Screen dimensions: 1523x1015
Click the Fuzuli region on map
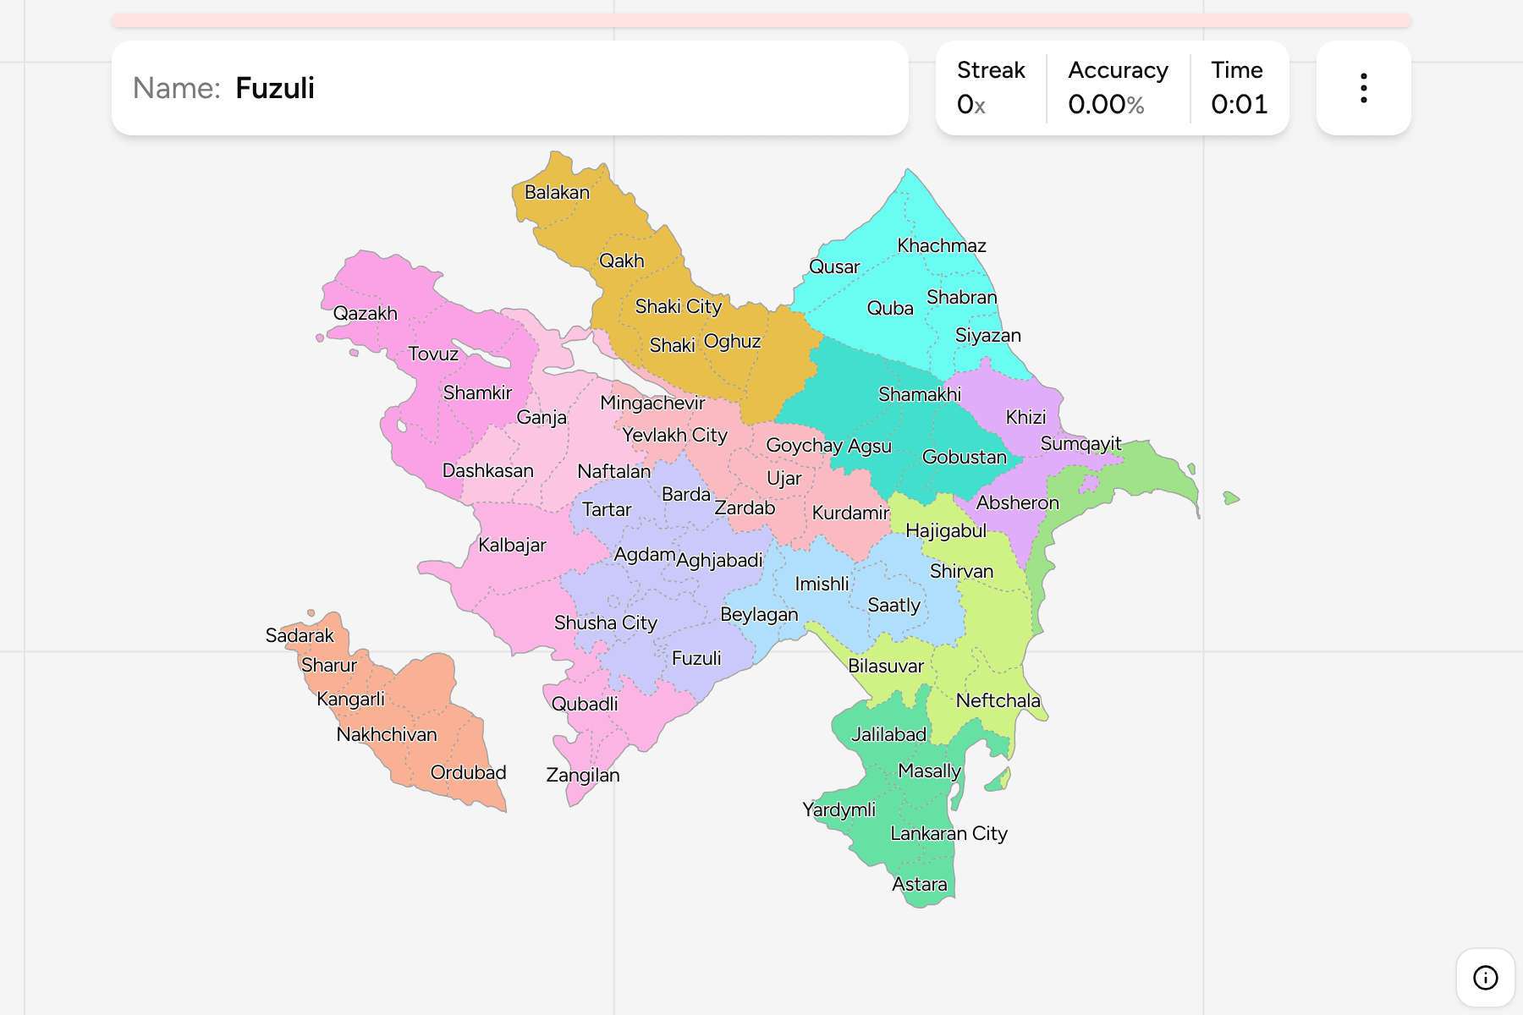pyautogui.click(x=696, y=659)
